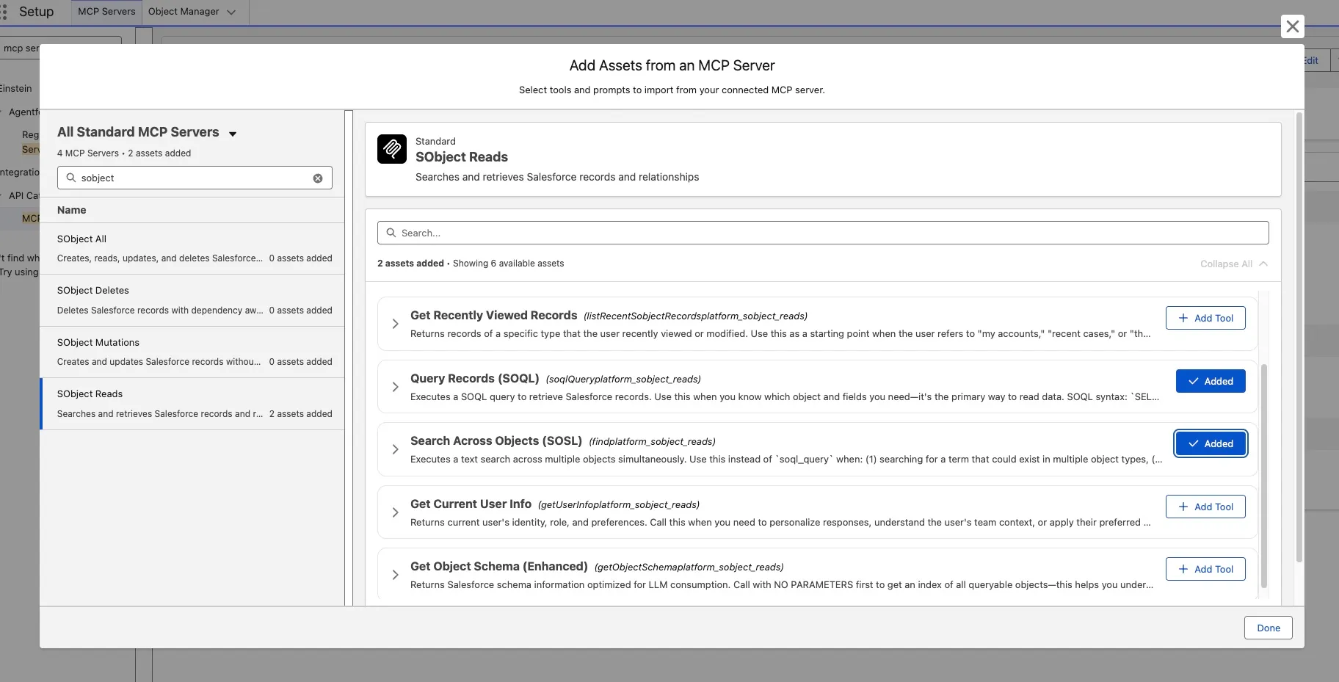This screenshot has width=1339, height=682.
Task: Add the Get Current User Info tool
Action: click(1205, 507)
